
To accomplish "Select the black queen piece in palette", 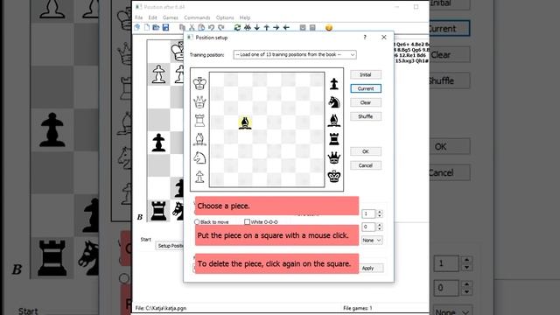I will click(334, 157).
